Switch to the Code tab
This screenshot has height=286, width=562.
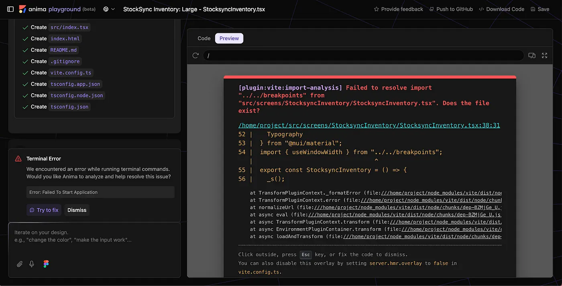click(x=204, y=38)
